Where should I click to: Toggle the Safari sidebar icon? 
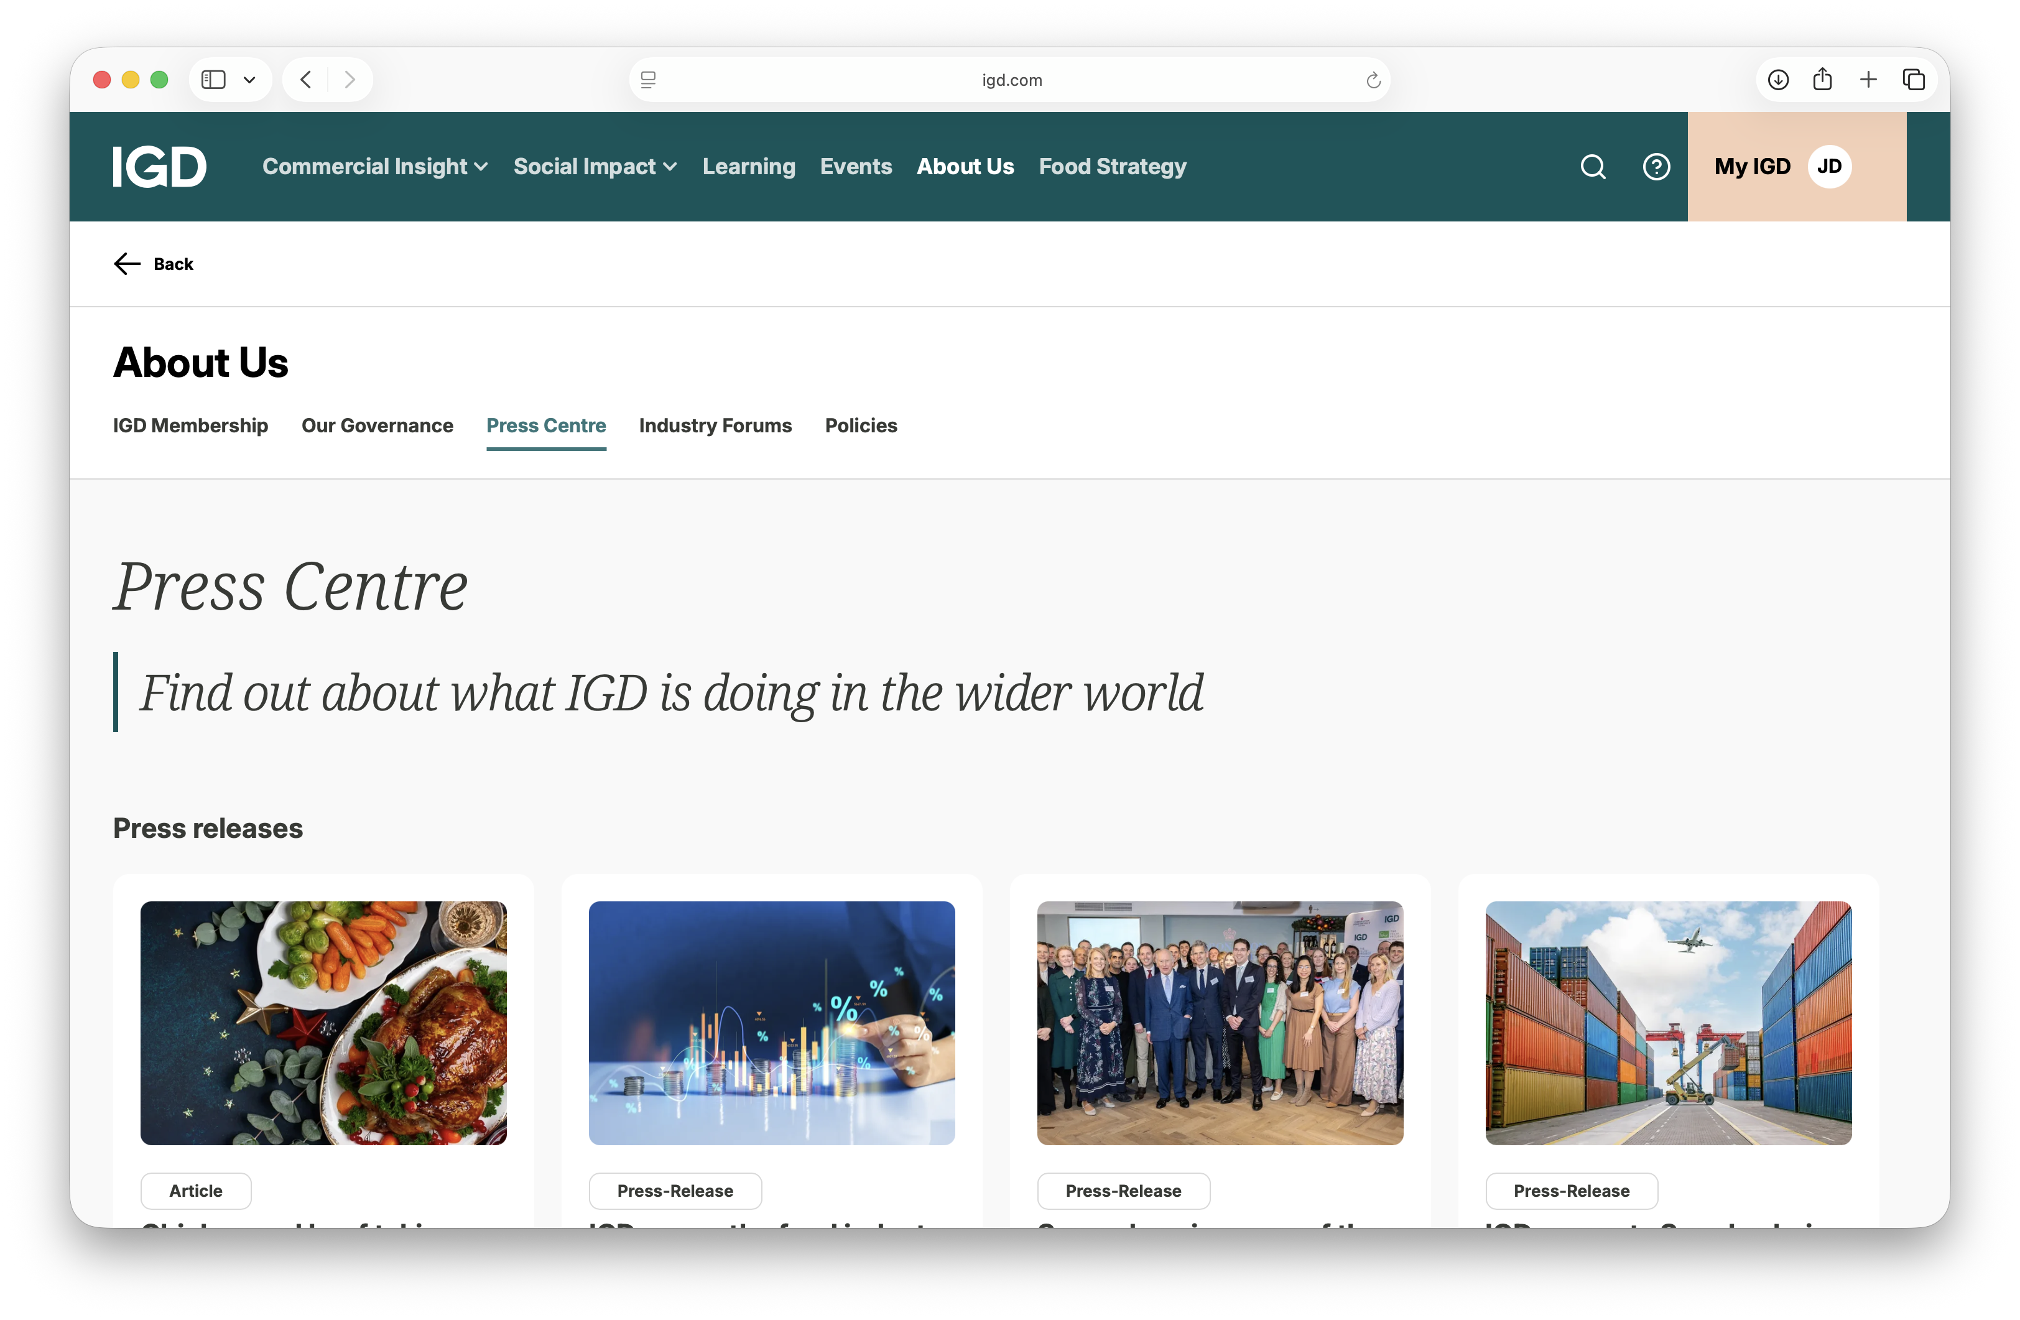213,79
